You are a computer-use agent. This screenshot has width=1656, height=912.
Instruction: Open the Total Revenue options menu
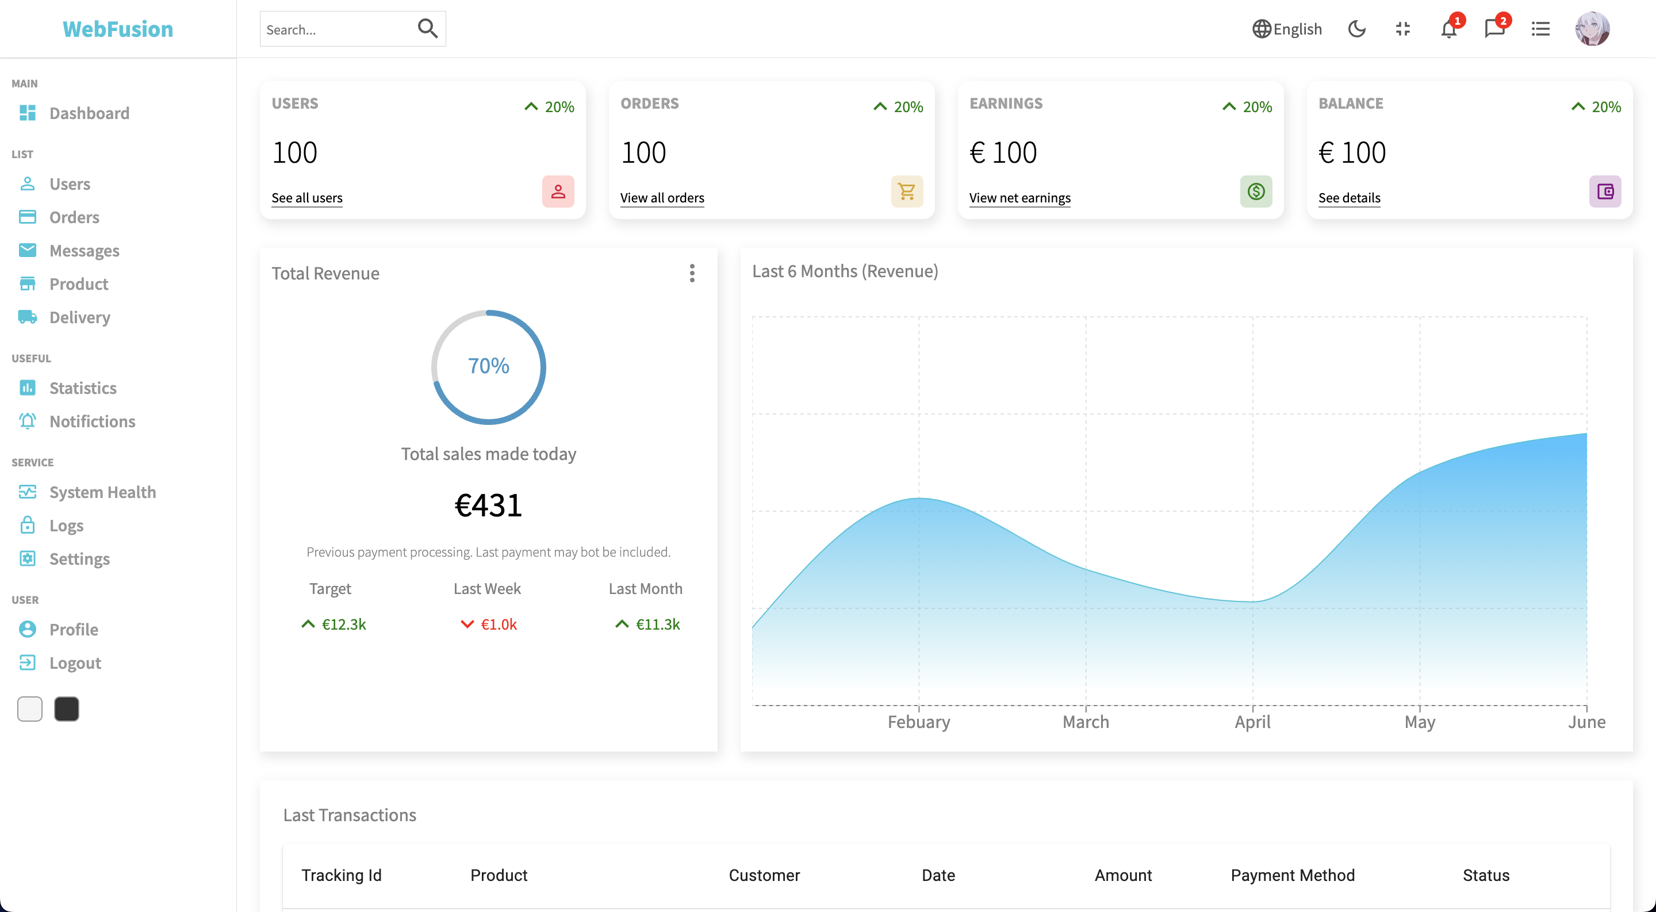[x=692, y=273]
